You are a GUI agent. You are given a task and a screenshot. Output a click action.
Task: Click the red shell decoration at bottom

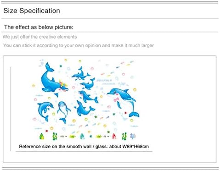114,136
